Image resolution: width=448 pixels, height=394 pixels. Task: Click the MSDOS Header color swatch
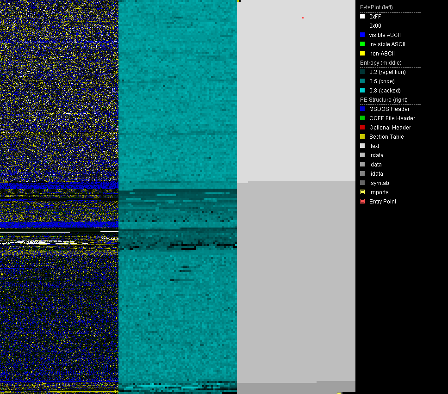(362, 109)
